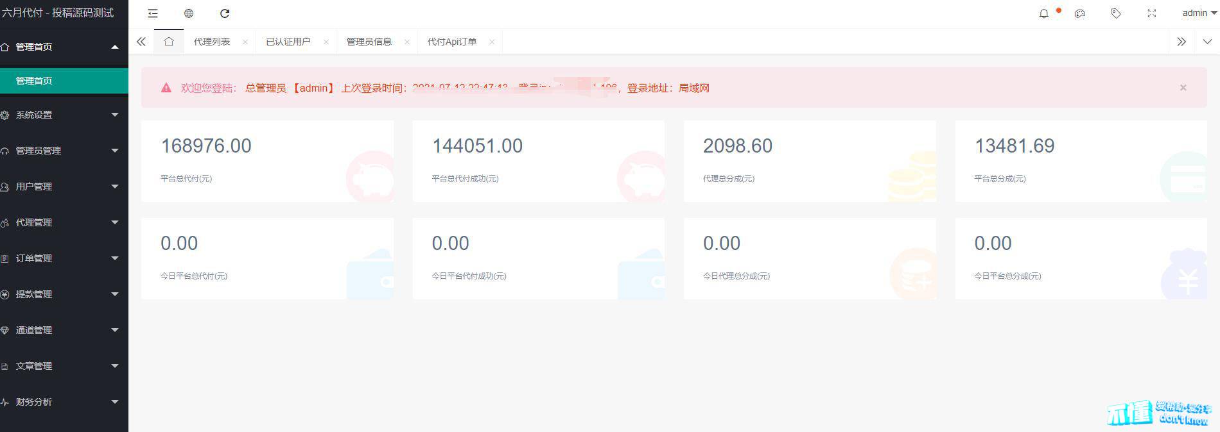Screen dimensions: 1220x432
Task: Click the 财务分析 chart icon
Action: coord(4,403)
